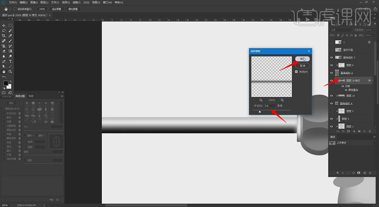
Task: Open the 滤镜(T) menu
Action: tap(77, 2)
